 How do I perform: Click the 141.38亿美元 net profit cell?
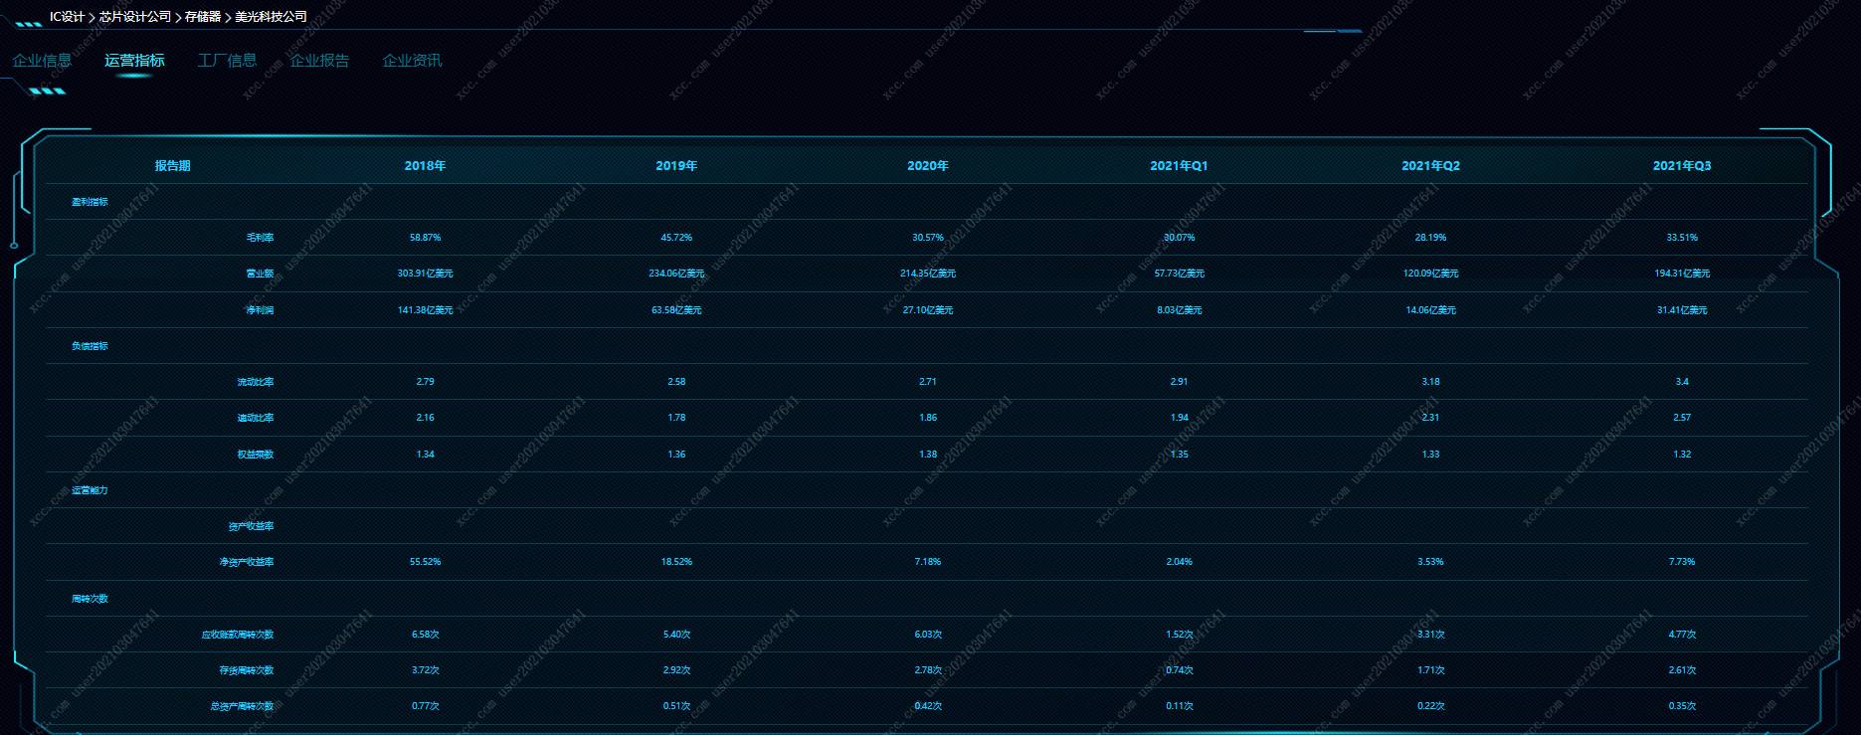[x=425, y=310]
